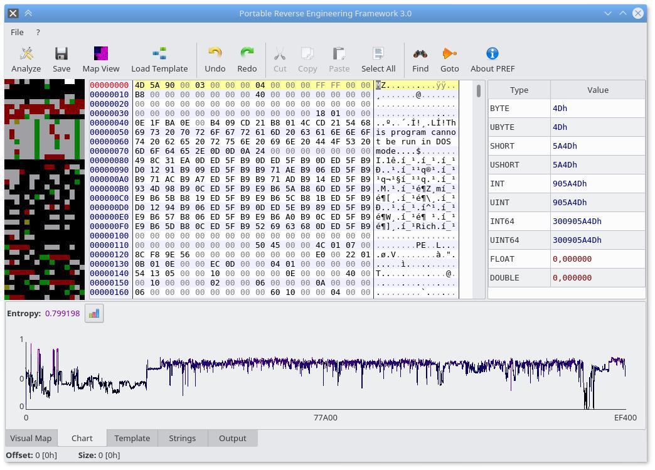The image size is (655, 470).
Task: Show About PREF information
Action: click(x=493, y=60)
